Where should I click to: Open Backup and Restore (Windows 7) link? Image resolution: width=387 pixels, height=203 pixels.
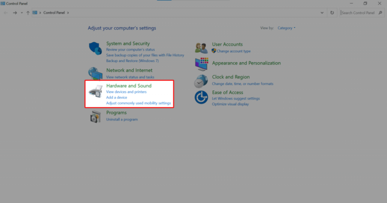132,60
